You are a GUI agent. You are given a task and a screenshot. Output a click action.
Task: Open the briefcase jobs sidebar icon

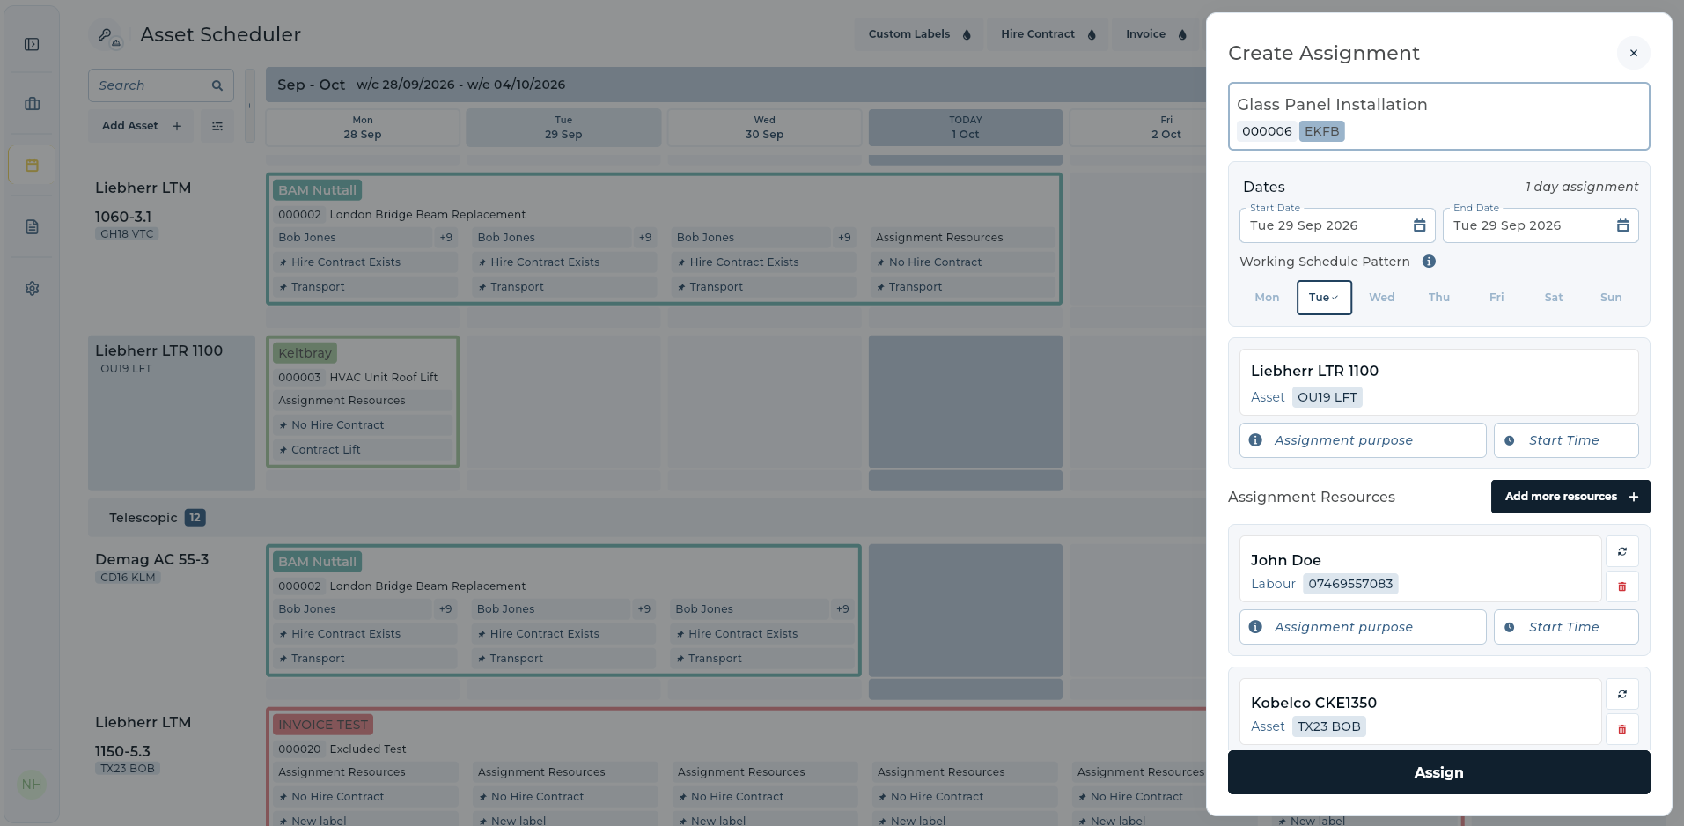click(32, 104)
